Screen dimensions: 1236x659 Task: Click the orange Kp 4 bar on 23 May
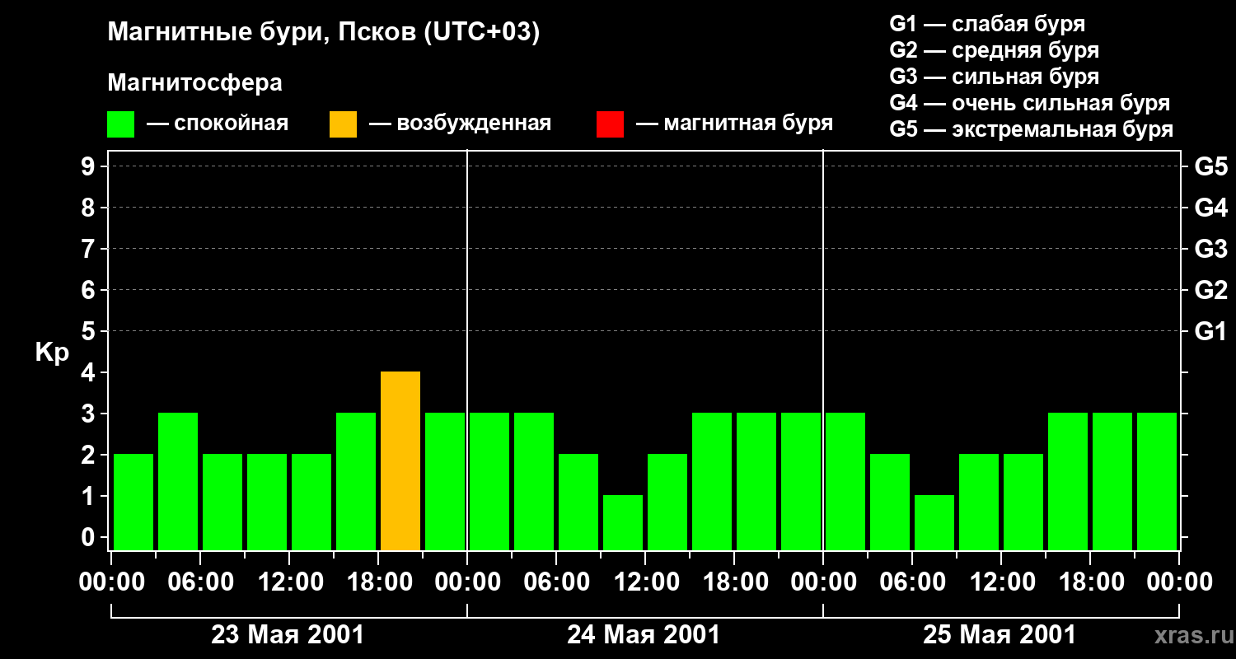point(400,460)
